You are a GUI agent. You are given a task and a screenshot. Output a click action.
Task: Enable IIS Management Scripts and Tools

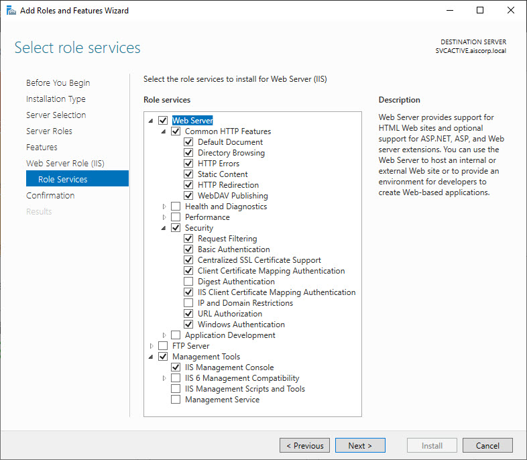176,389
